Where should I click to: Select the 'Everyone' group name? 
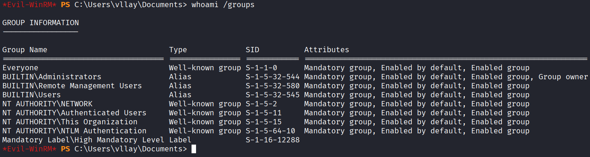click(20, 68)
